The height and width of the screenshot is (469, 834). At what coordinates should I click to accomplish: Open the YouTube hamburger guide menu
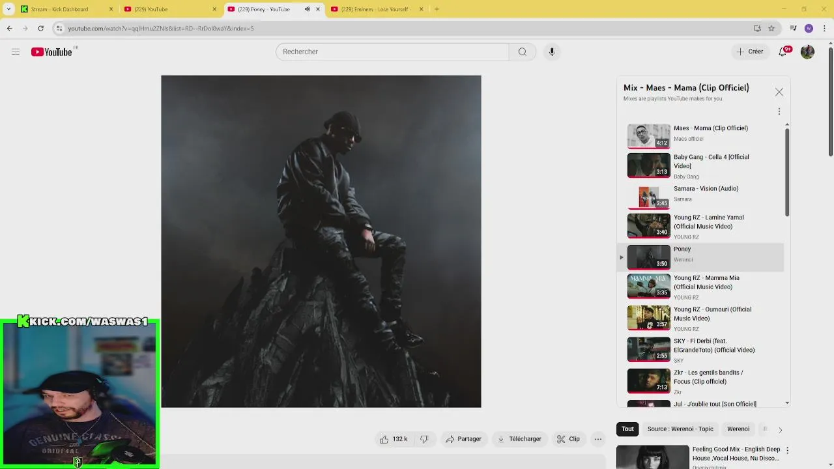coord(16,51)
